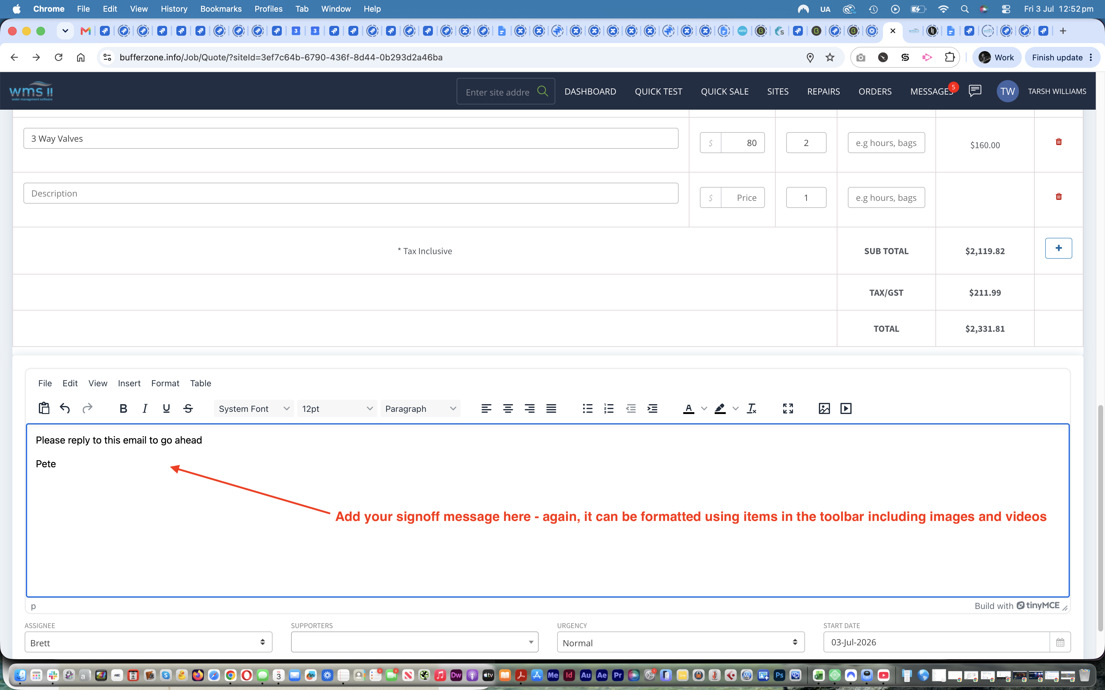
Task: Open the Urgency dropdown set to Normal
Action: tap(681, 643)
